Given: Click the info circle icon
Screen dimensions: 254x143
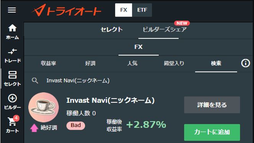Looking at the screenshot, I should point(246,63).
